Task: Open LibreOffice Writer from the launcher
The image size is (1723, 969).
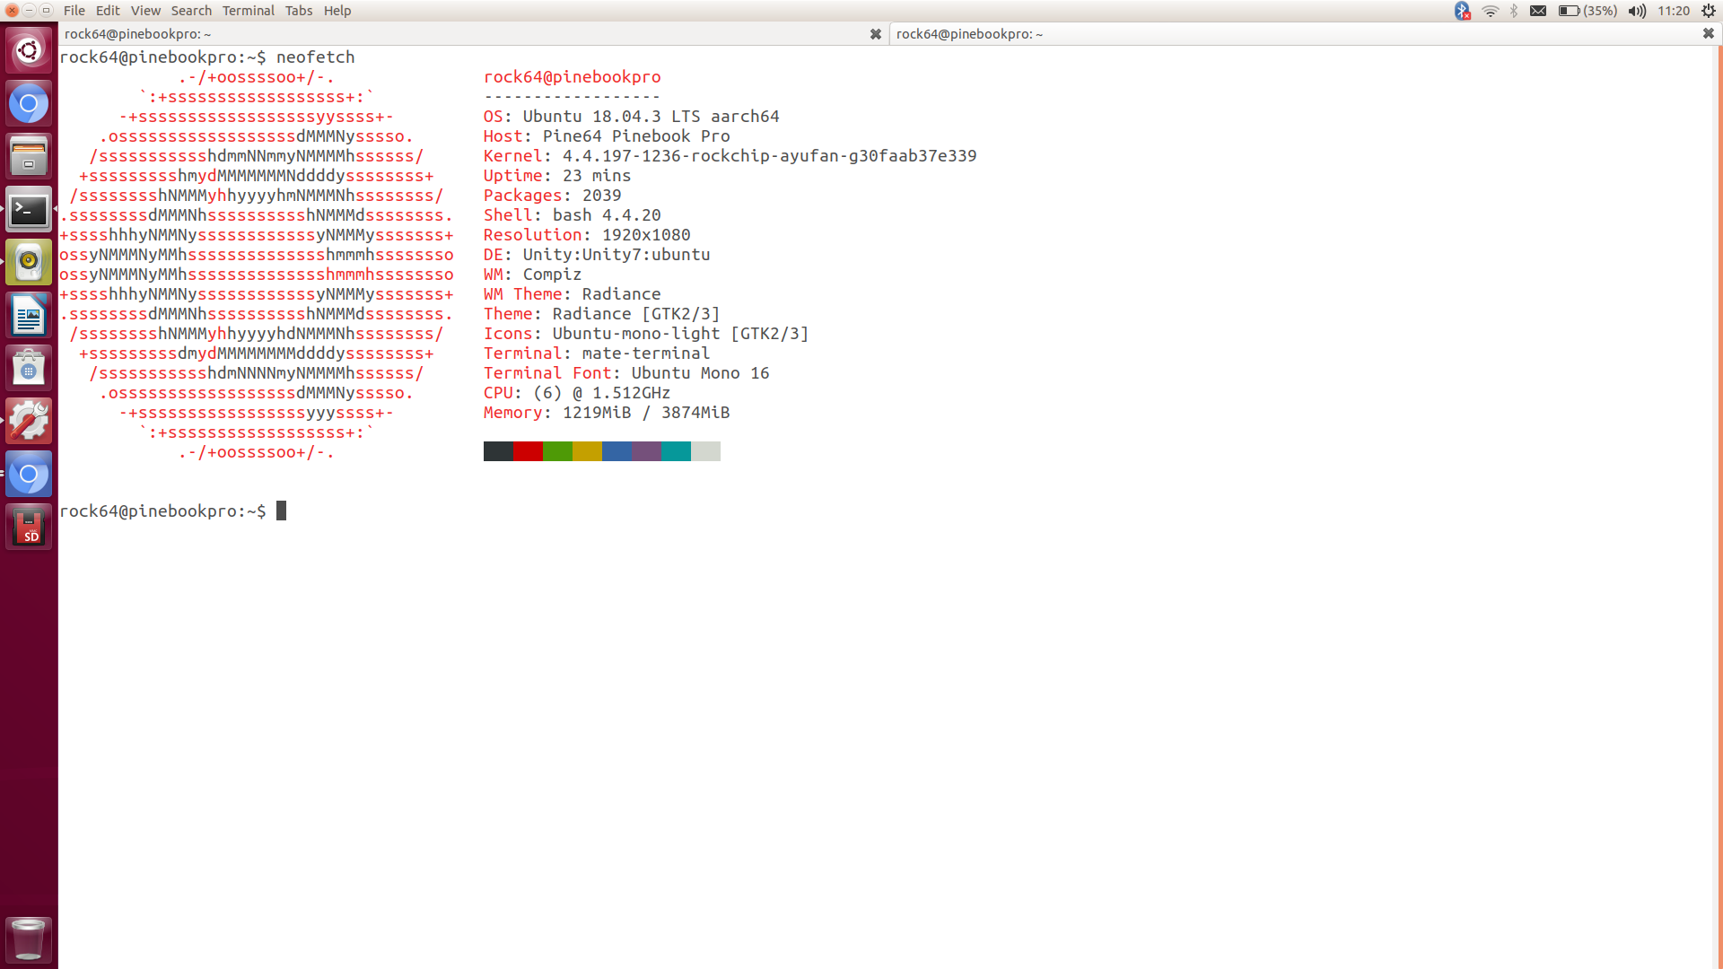Action: pyautogui.click(x=29, y=315)
